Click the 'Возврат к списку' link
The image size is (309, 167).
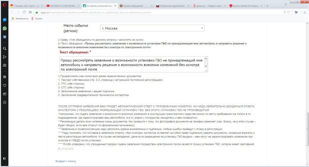click(x=66, y=161)
